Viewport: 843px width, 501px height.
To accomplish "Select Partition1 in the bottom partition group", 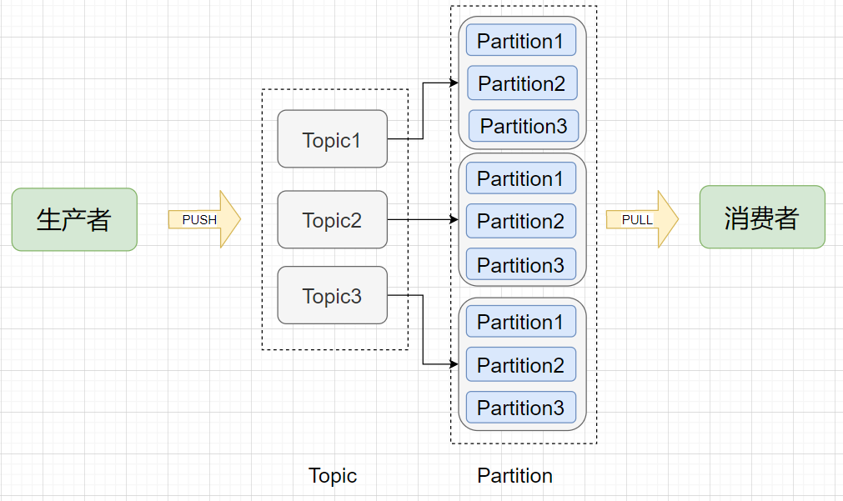I will tap(520, 322).
